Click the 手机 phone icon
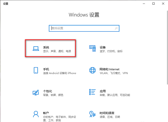 pyautogui.click(x=36, y=71)
